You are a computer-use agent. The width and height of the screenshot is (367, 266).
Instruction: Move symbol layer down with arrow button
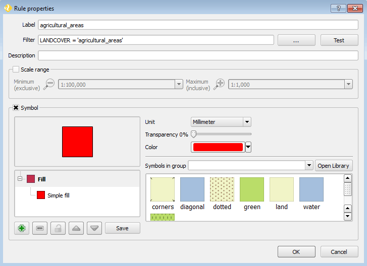[x=94, y=228]
